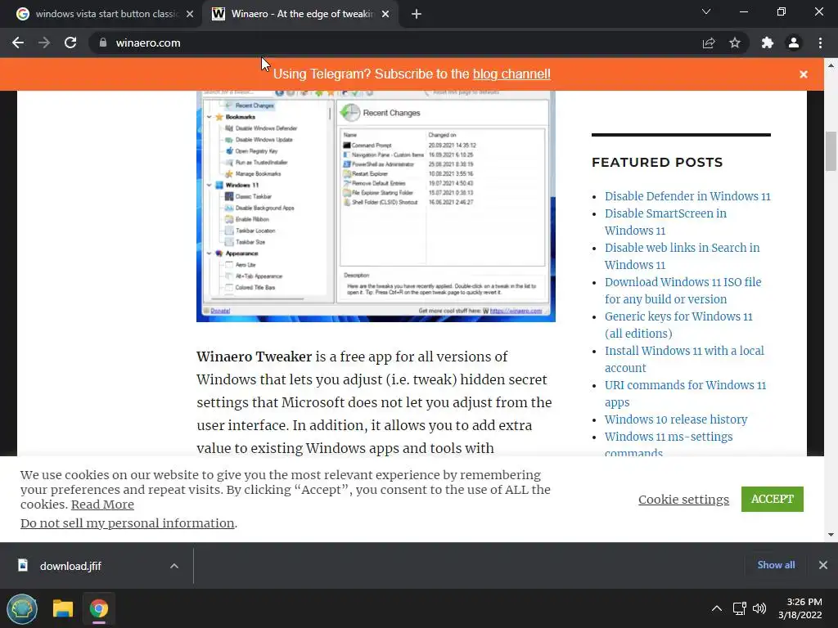Viewport: 838px width, 628px height.
Task: Click the page vertical scrollbar thumb
Action: point(831,151)
